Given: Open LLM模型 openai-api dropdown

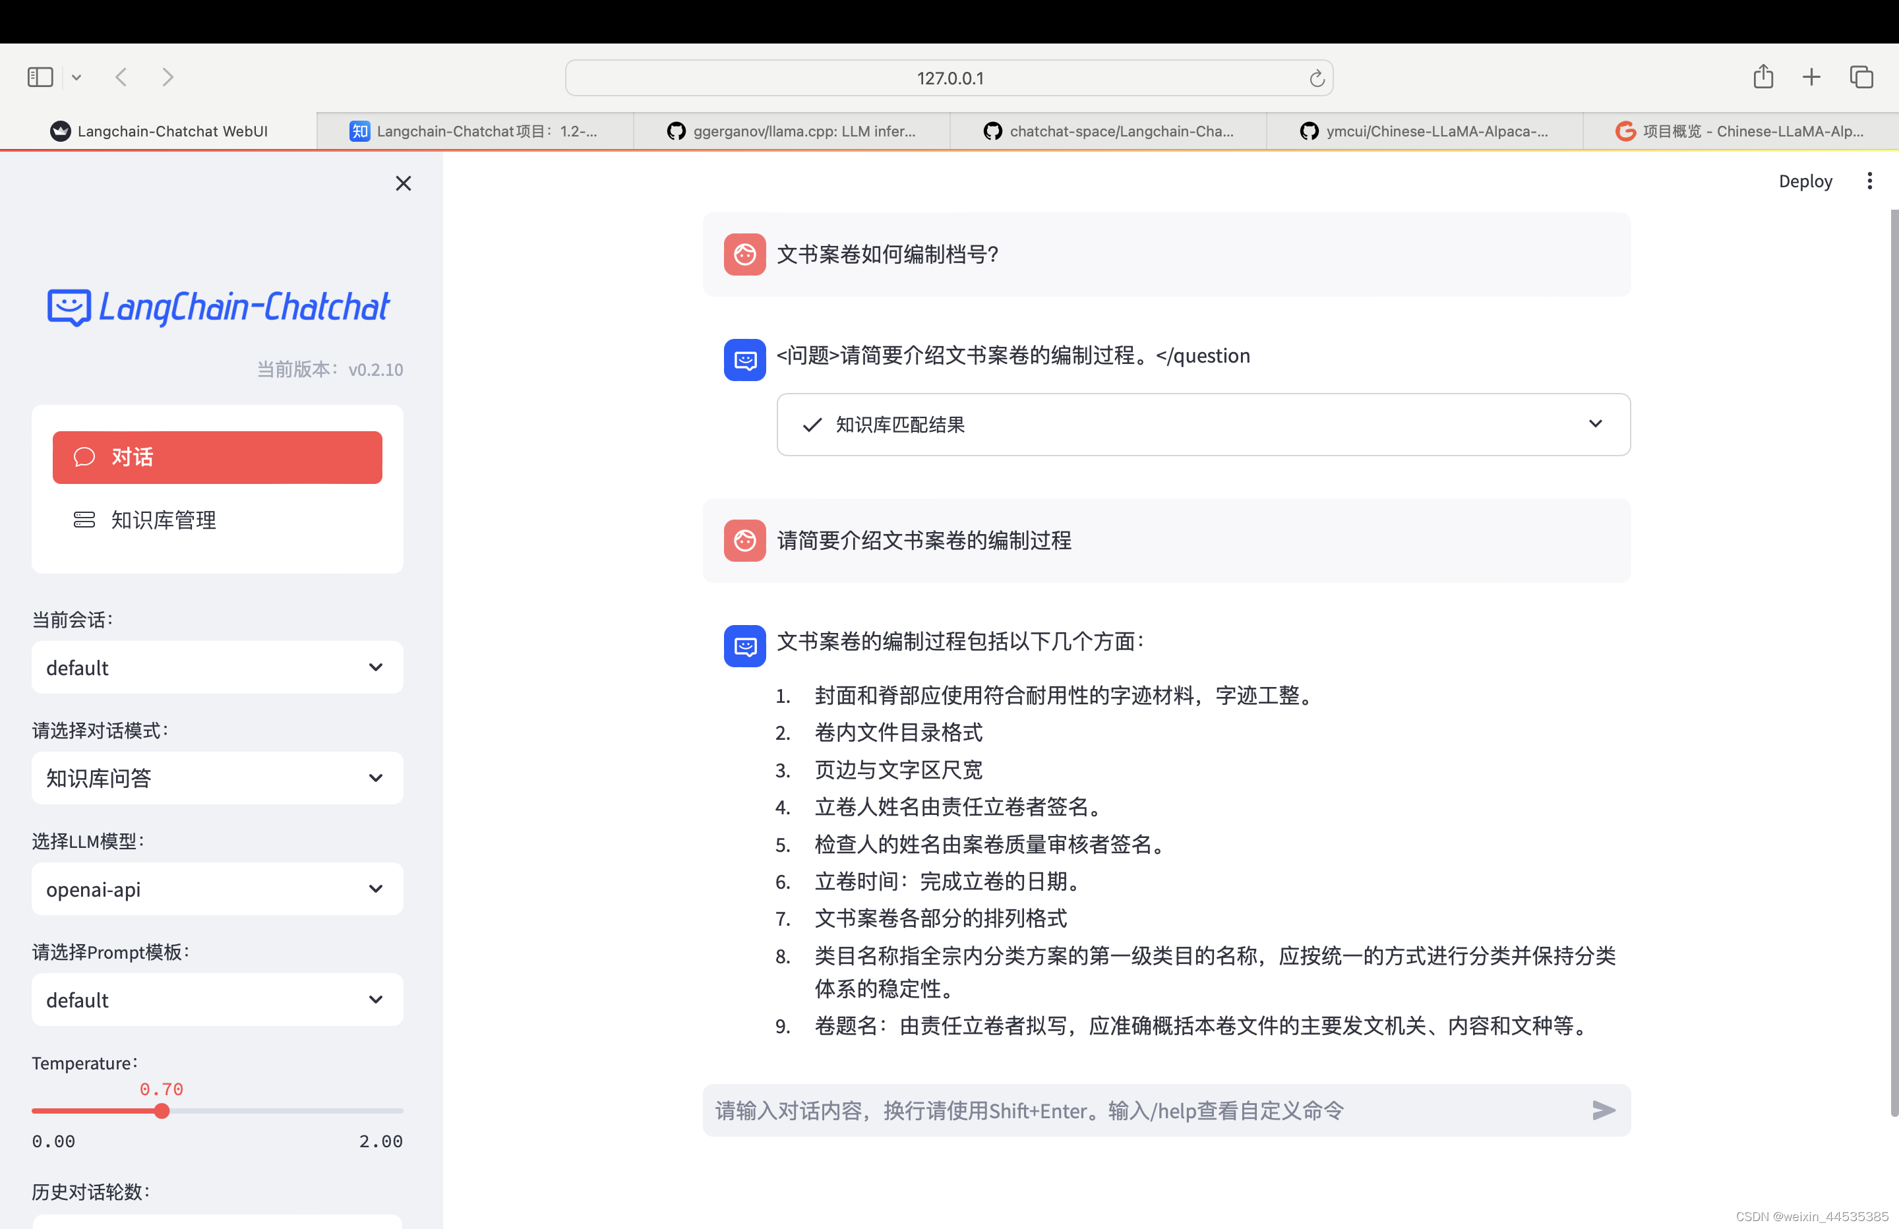Looking at the screenshot, I should tap(217, 889).
